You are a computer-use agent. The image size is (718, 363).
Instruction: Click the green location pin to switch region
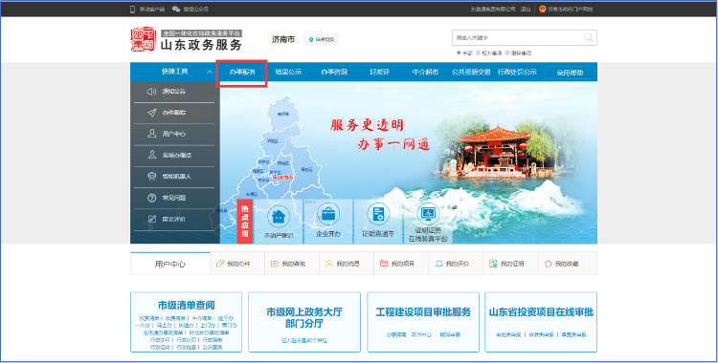tap(311, 40)
